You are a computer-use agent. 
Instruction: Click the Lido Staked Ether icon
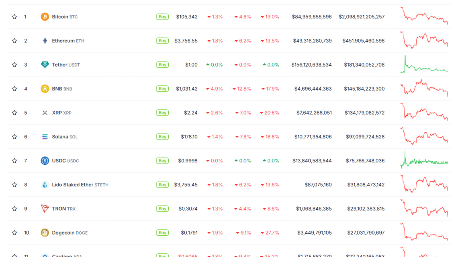pyautogui.click(x=44, y=185)
